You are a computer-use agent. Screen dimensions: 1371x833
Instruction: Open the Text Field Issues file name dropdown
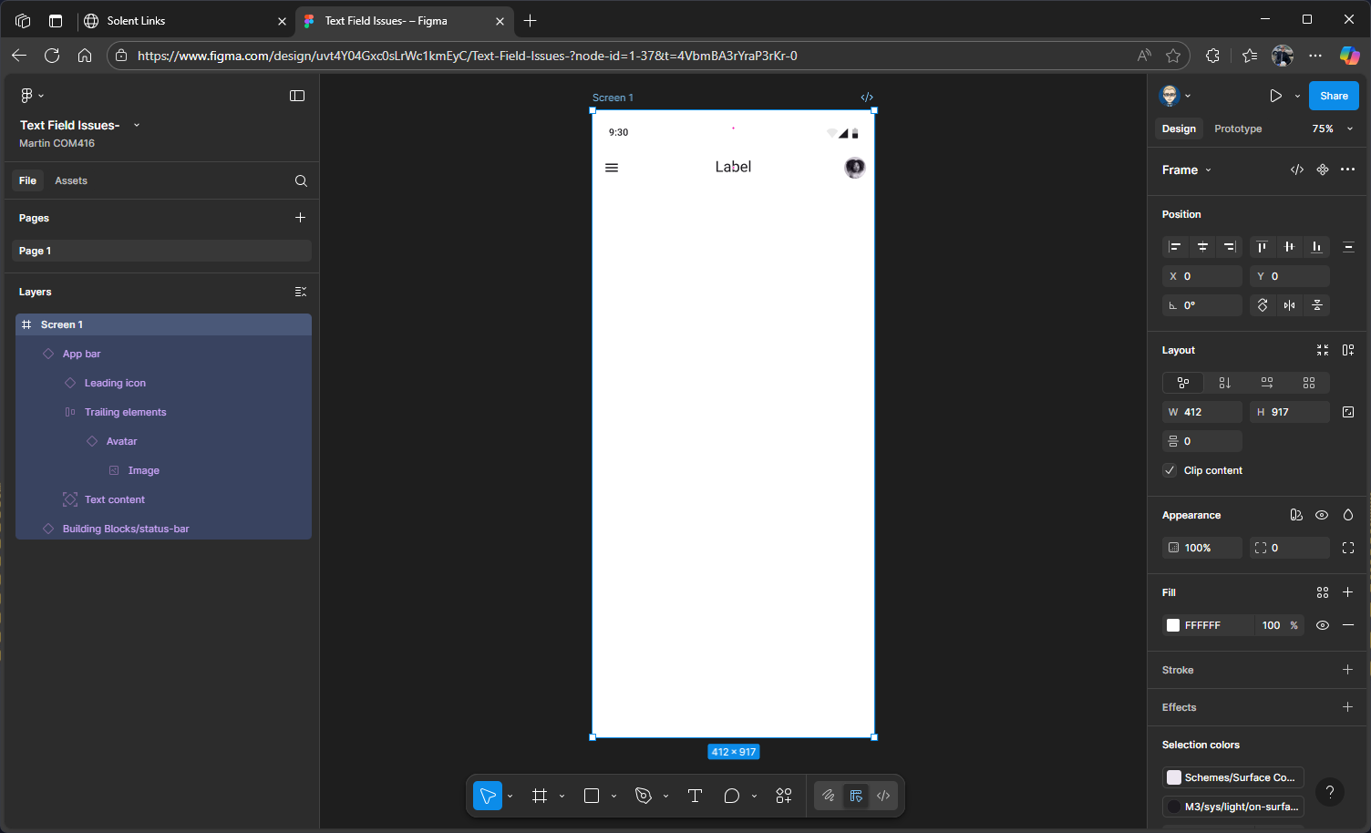137,125
